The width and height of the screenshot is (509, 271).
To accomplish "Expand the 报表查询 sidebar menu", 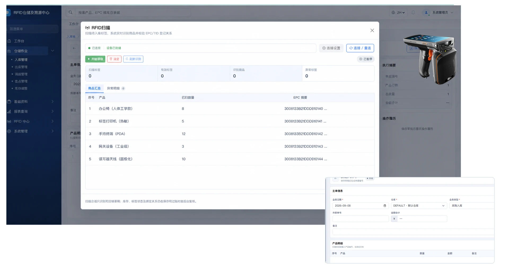I will point(30,111).
